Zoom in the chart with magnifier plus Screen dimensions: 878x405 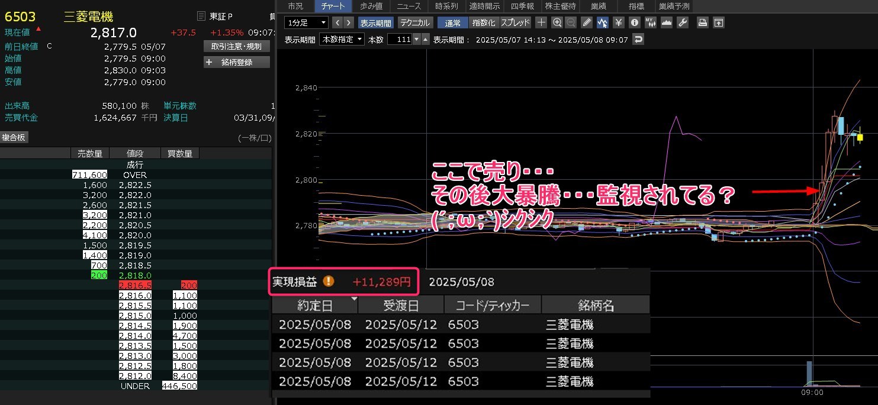coord(557,22)
